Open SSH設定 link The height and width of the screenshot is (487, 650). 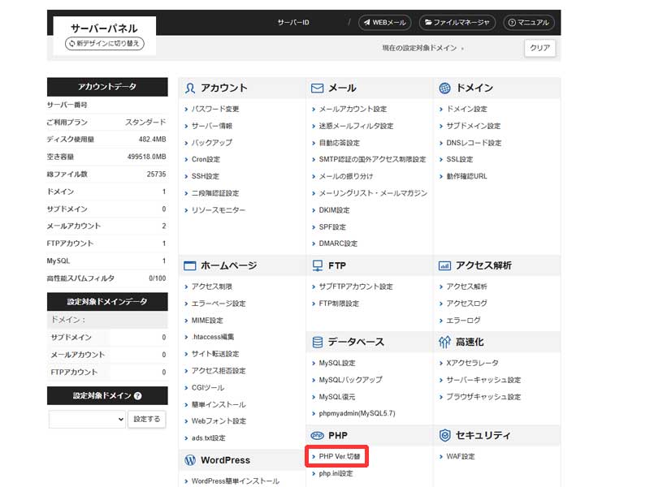click(206, 176)
